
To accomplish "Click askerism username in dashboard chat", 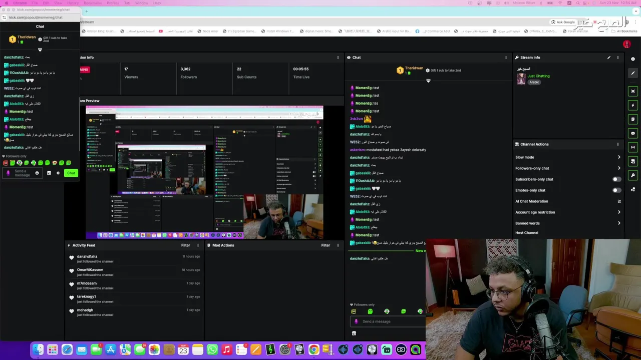I will click(x=358, y=150).
